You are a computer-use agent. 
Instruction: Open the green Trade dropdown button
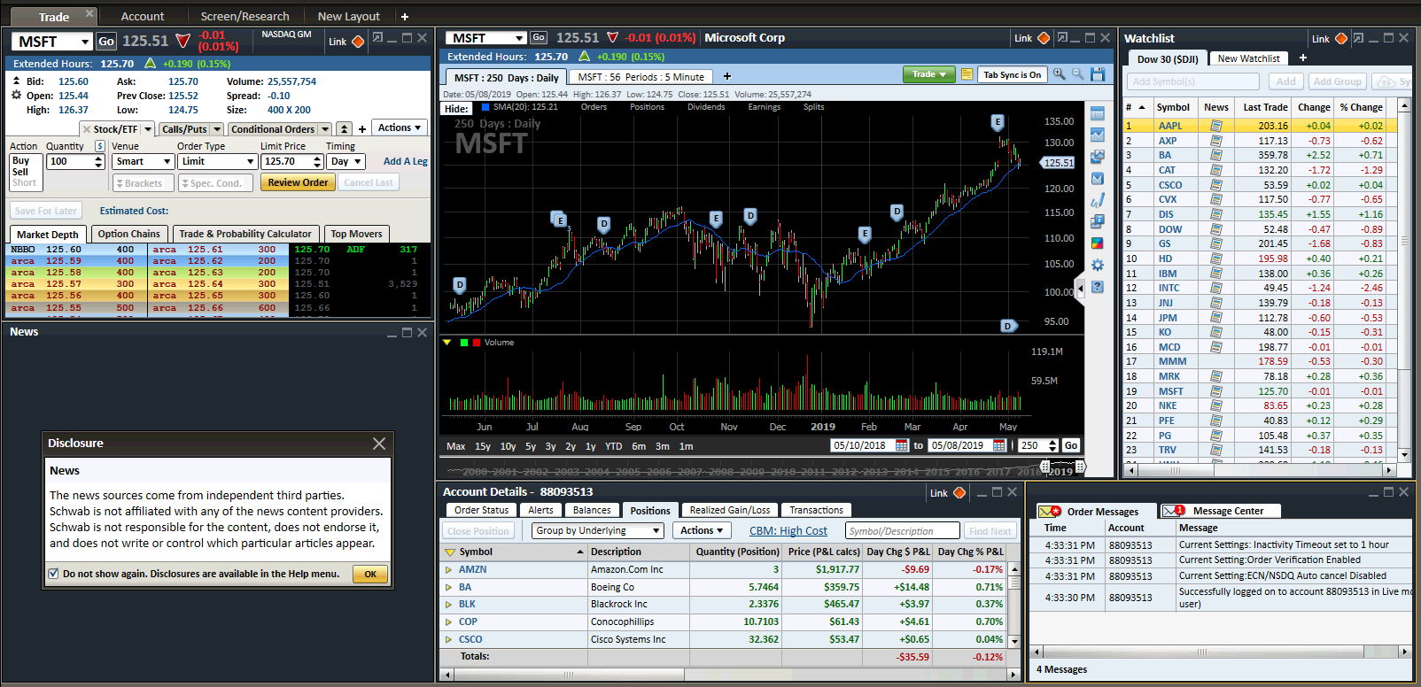coord(928,74)
